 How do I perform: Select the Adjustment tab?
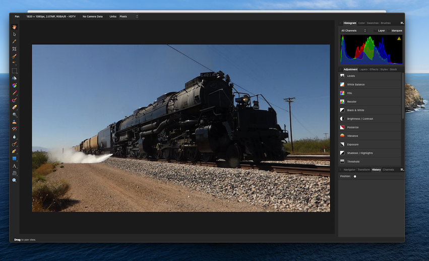(350, 69)
